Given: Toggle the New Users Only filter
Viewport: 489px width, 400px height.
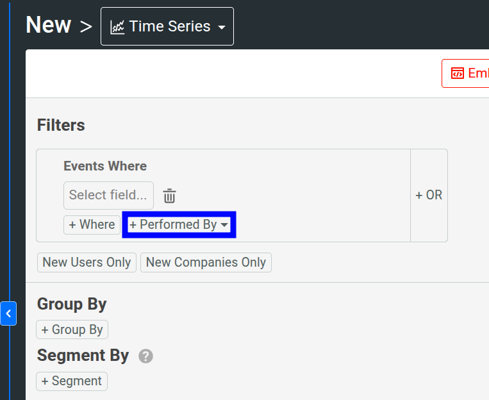Looking at the screenshot, I should [x=87, y=262].
